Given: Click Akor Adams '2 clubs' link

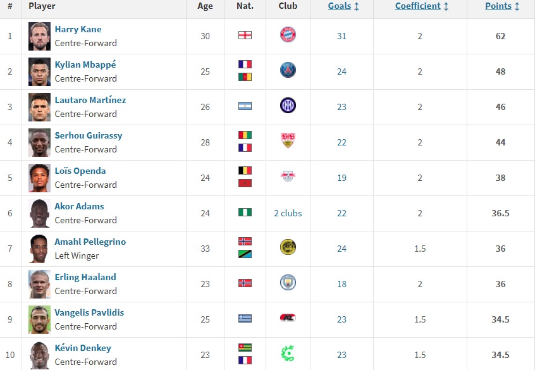Looking at the screenshot, I should 288,213.
